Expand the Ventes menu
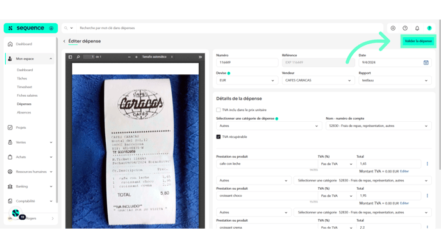This screenshot has width=441, height=248. pos(51,142)
